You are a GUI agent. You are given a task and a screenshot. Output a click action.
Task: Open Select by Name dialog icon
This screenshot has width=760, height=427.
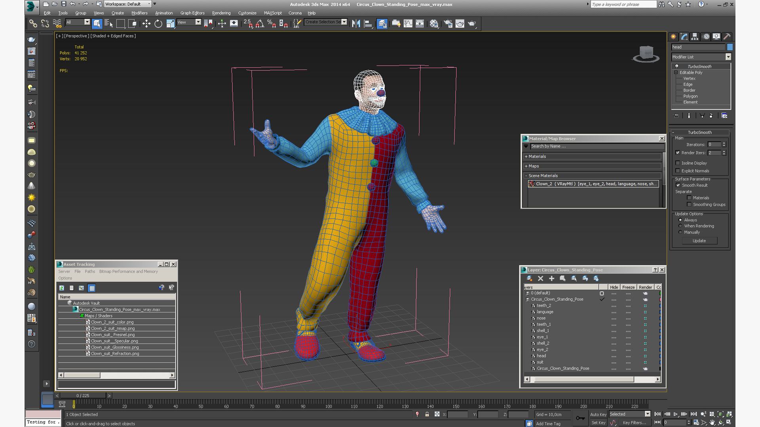[x=108, y=24]
